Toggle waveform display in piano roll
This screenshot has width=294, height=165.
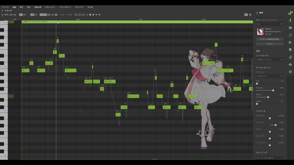[49, 15]
